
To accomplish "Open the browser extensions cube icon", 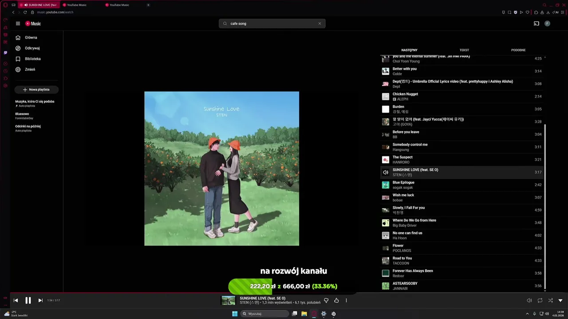I will click(x=536, y=12).
